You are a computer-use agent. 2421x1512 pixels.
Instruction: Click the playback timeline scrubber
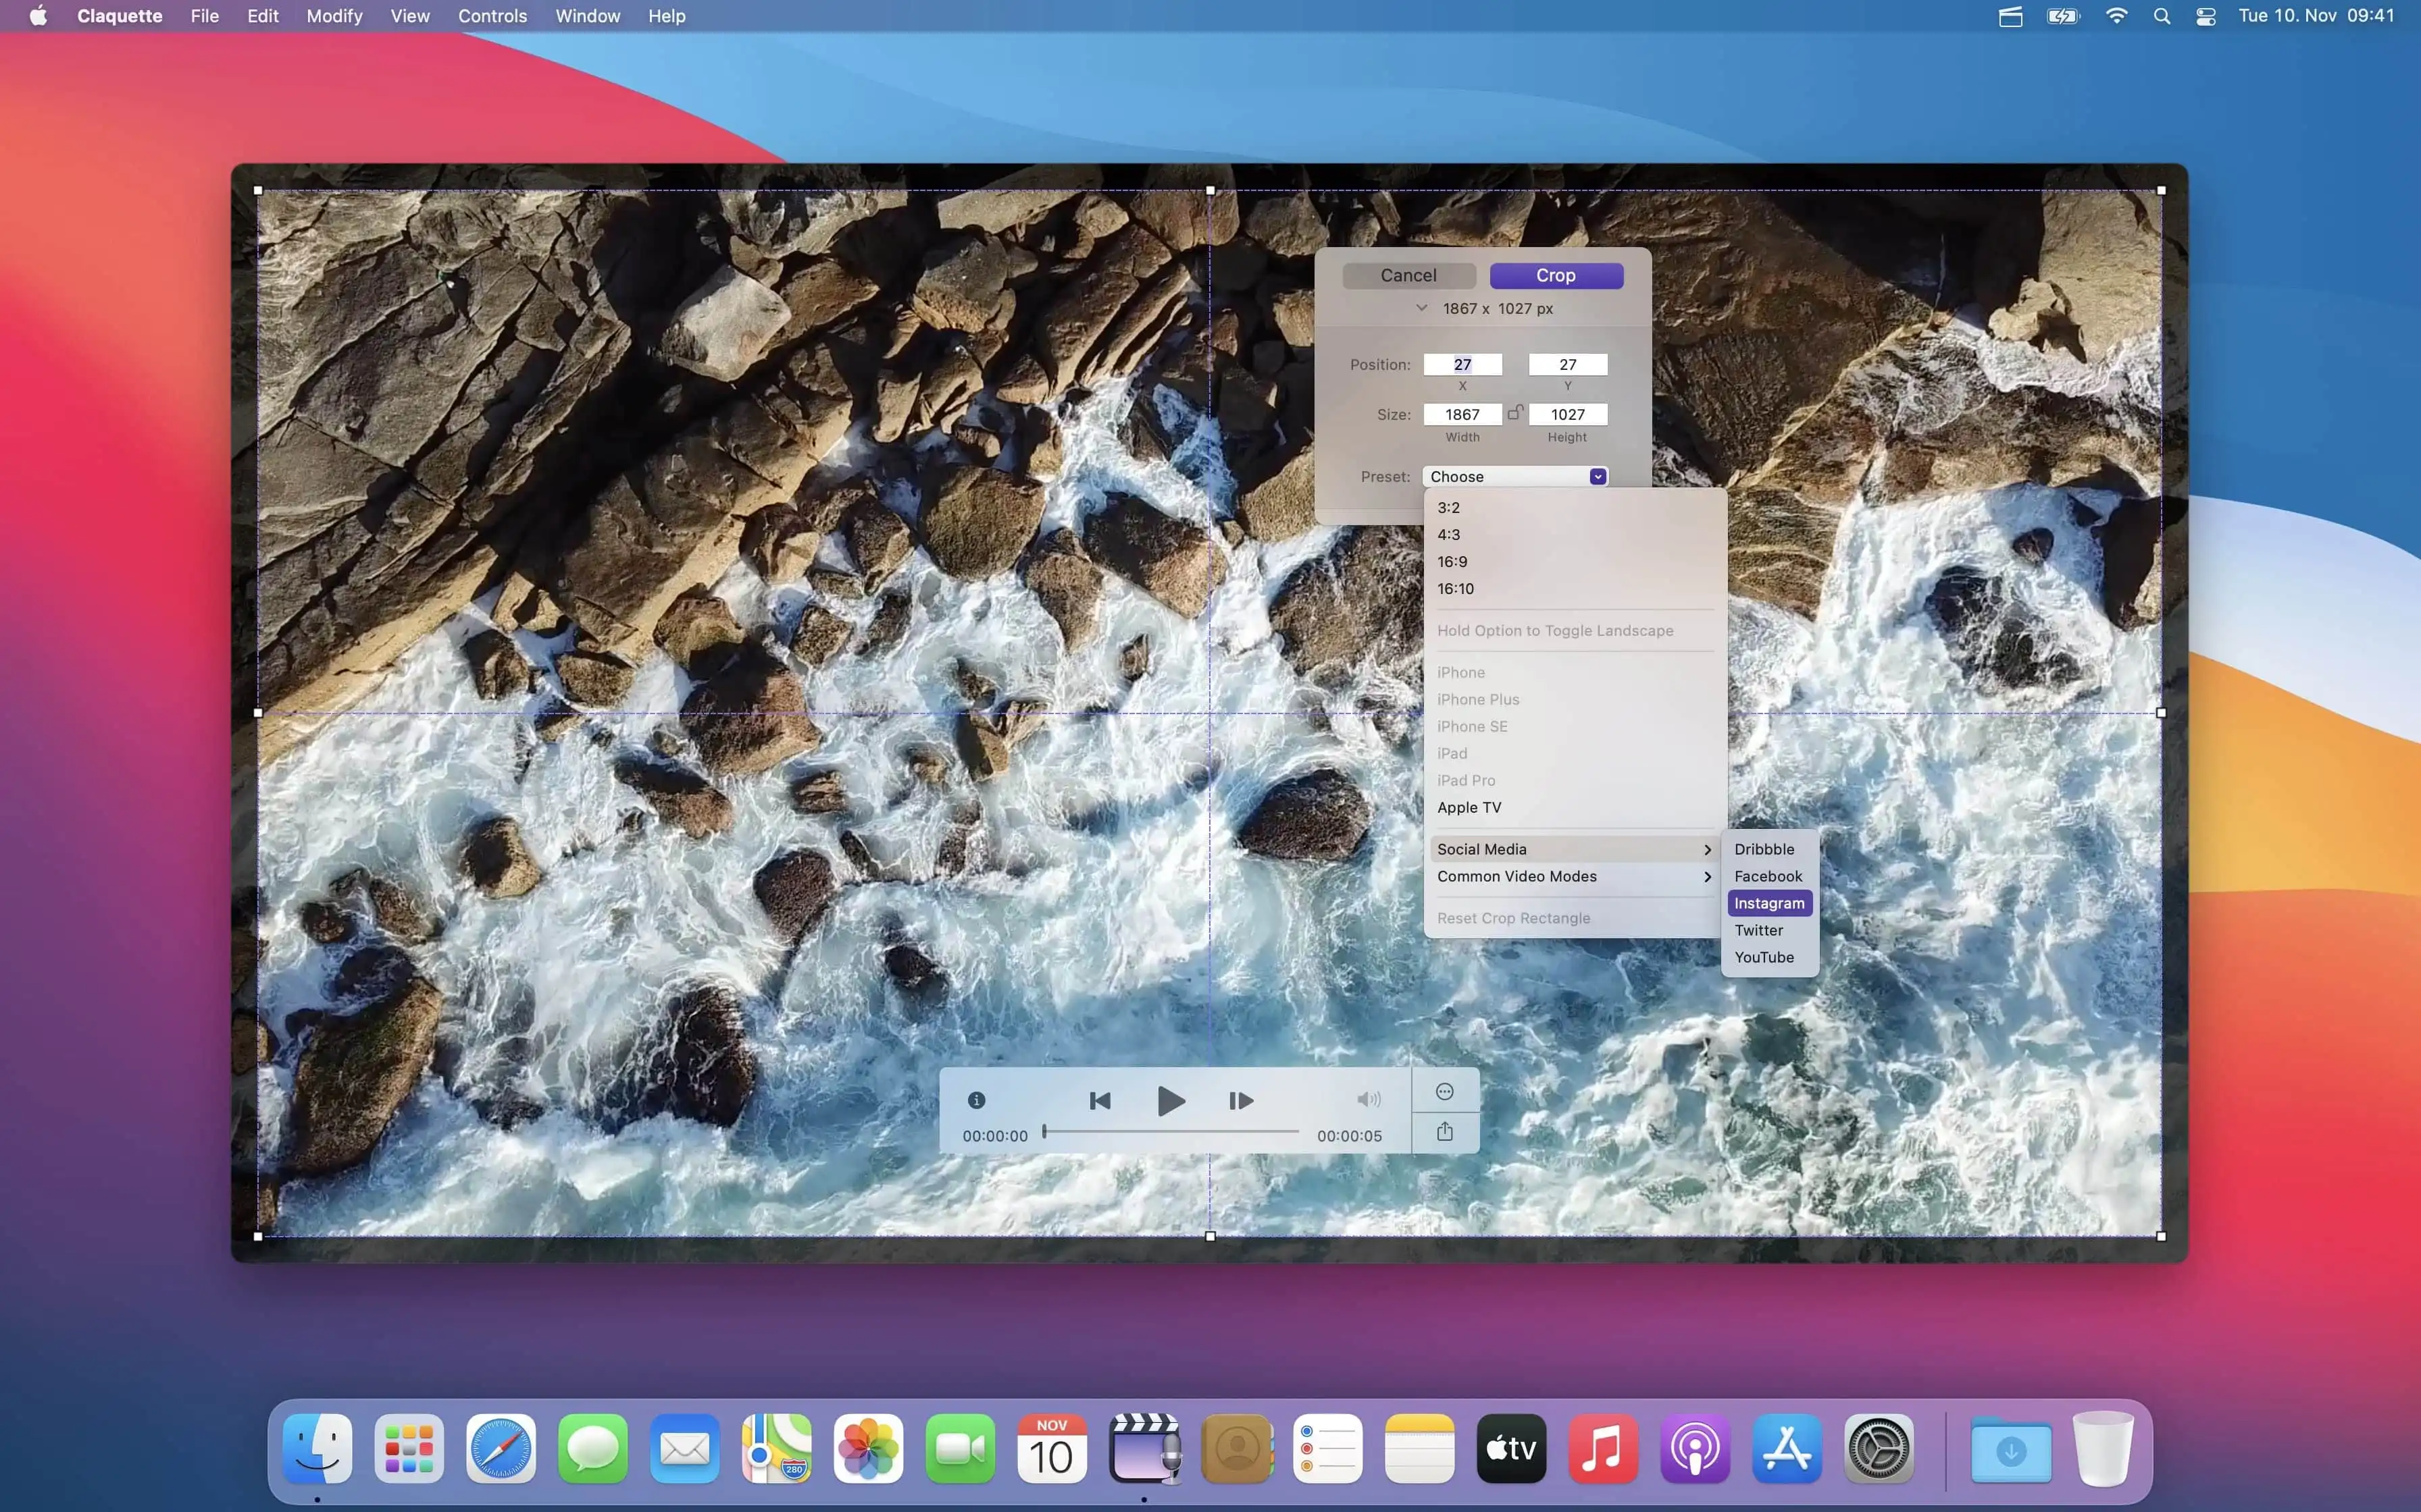(x=1171, y=1131)
